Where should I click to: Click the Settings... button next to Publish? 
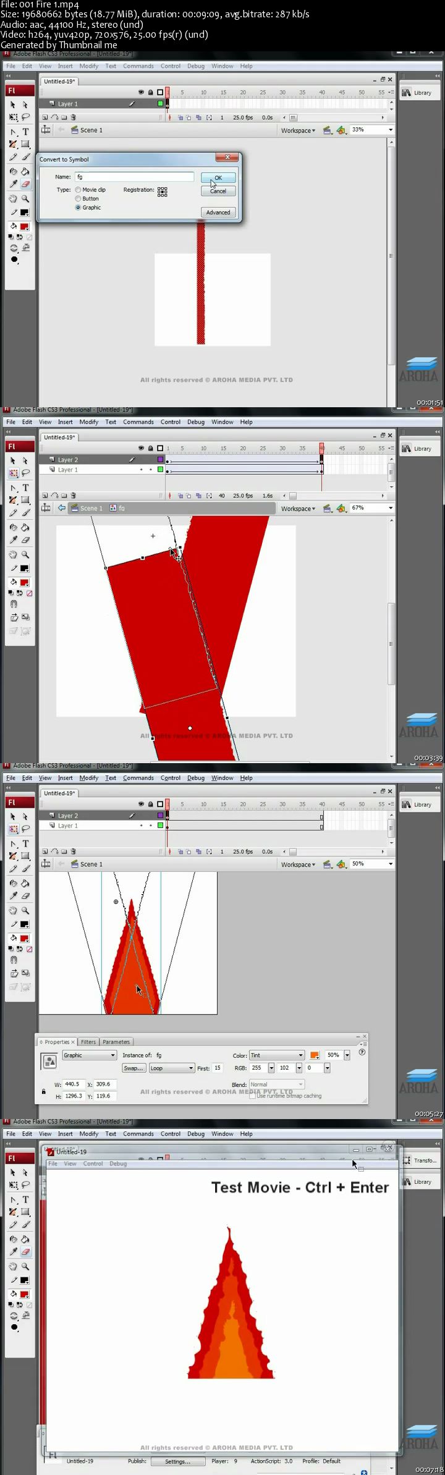click(177, 1461)
